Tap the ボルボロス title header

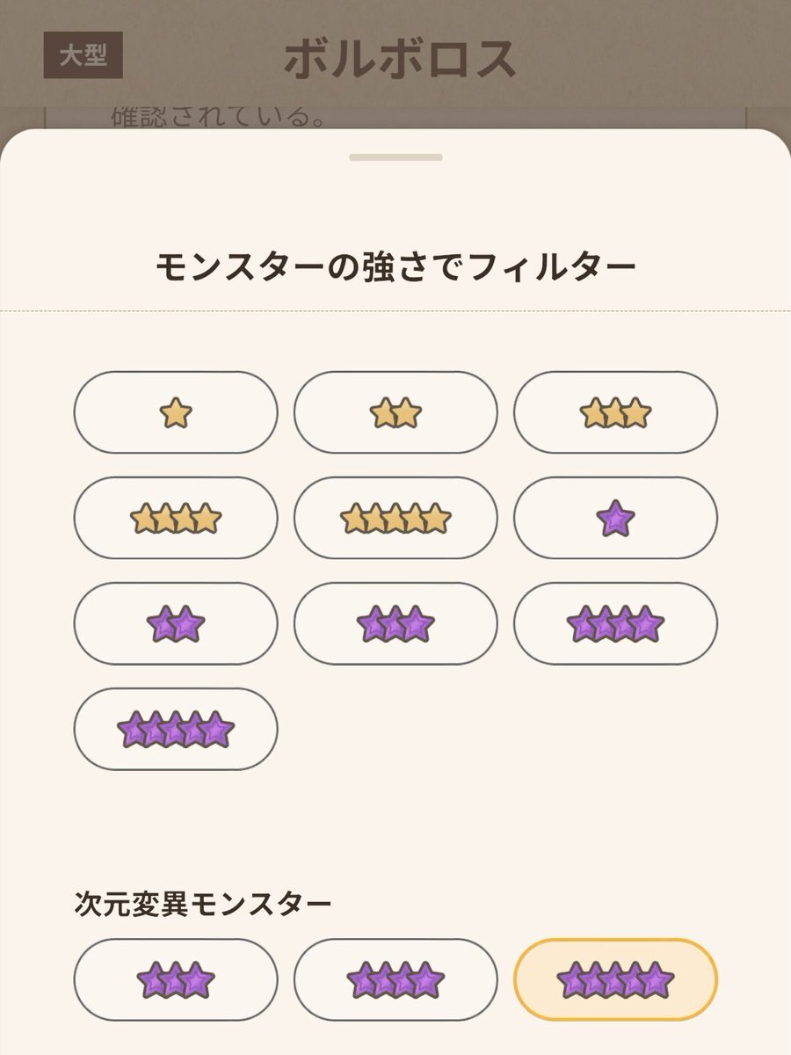click(400, 58)
